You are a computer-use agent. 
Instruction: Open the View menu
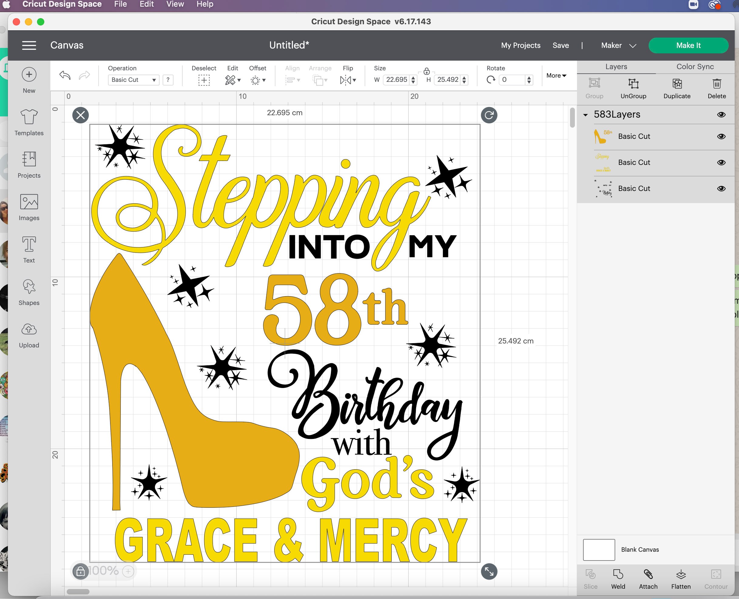pyautogui.click(x=175, y=4)
